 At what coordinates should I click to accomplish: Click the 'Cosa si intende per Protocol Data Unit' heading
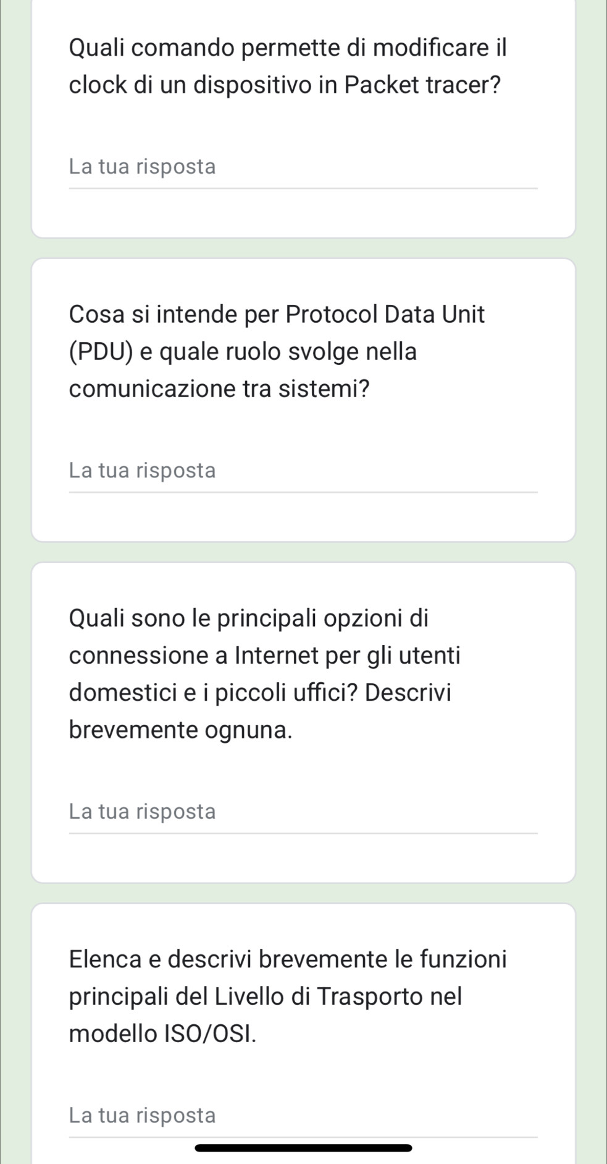click(277, 314)
